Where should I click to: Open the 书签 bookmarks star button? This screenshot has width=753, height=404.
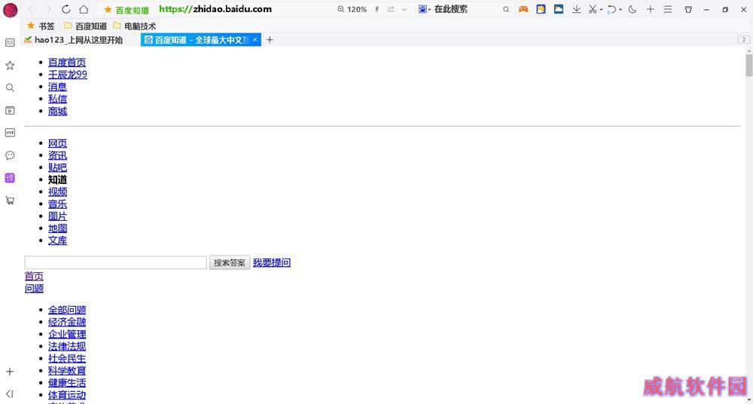(x=41, y=26)
